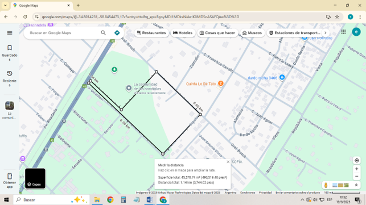Click the pink marker near Av. Rivadavia
The height and width of the screenshot is (205, 366).
(x=23, y=159)
